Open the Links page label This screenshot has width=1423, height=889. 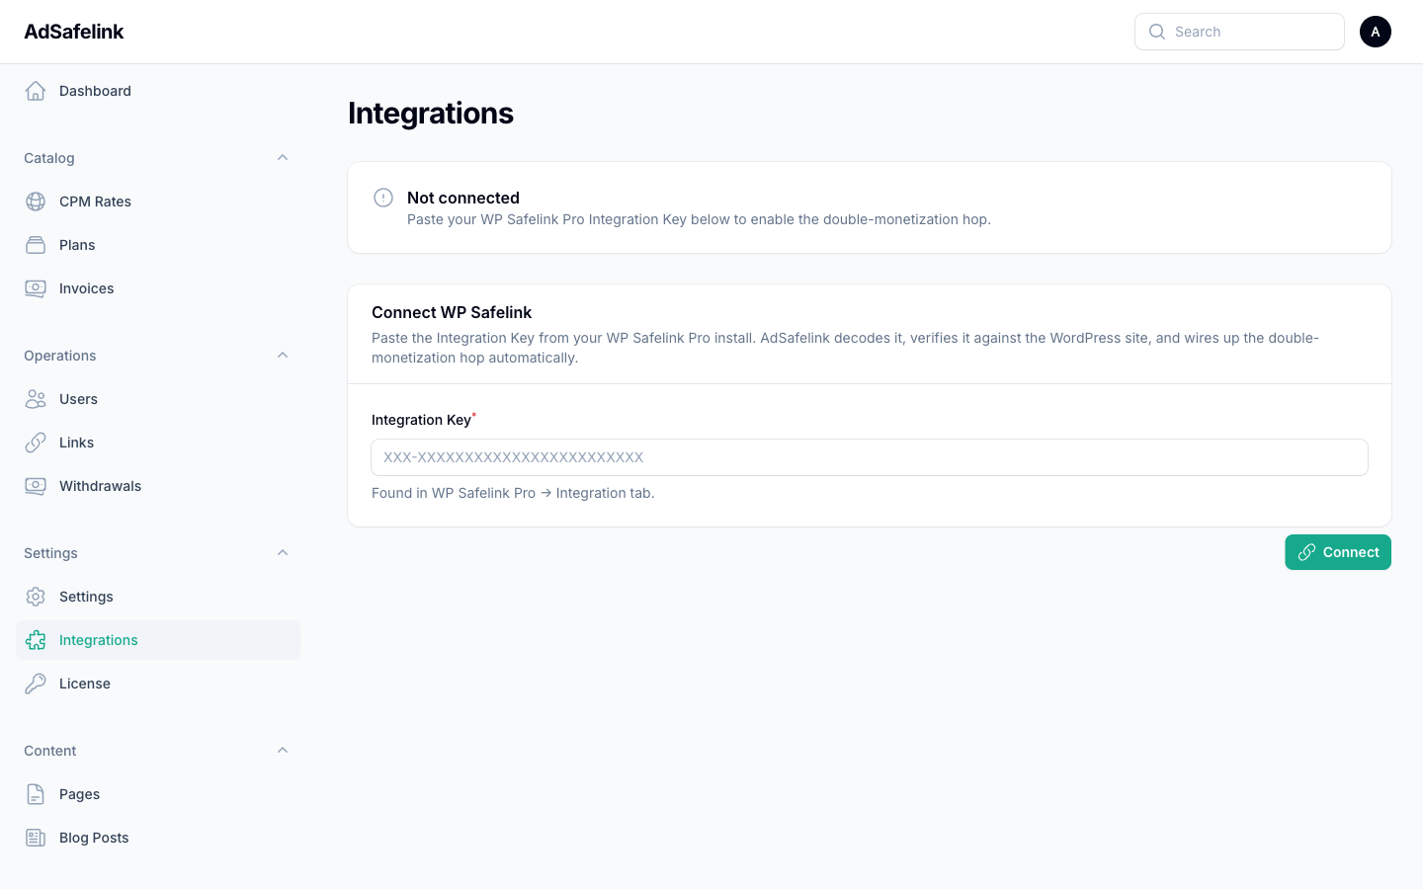pos(76,443)
